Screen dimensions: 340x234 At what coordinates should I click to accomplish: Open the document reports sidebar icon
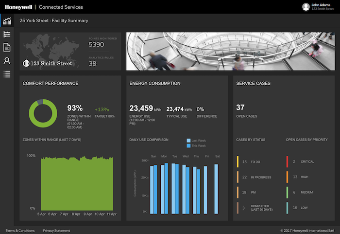[x=7, y=47]
